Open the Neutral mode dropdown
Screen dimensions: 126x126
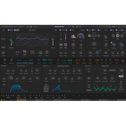click(x=32, y=53)
